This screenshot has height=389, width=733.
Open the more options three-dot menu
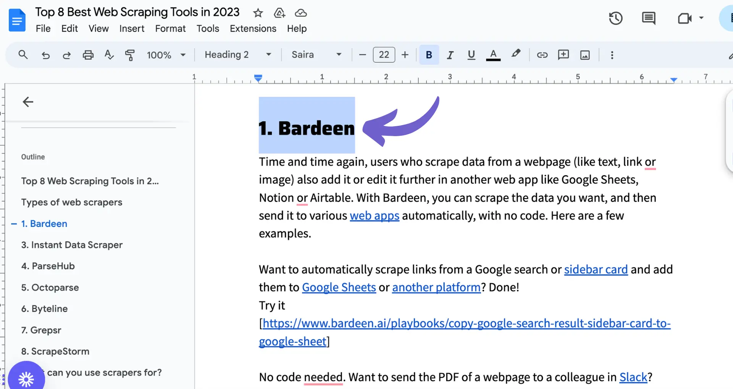pos(612,55)
